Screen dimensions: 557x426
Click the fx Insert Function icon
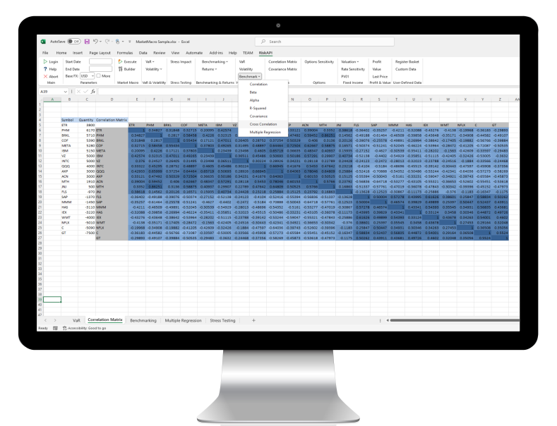point(92,92)
